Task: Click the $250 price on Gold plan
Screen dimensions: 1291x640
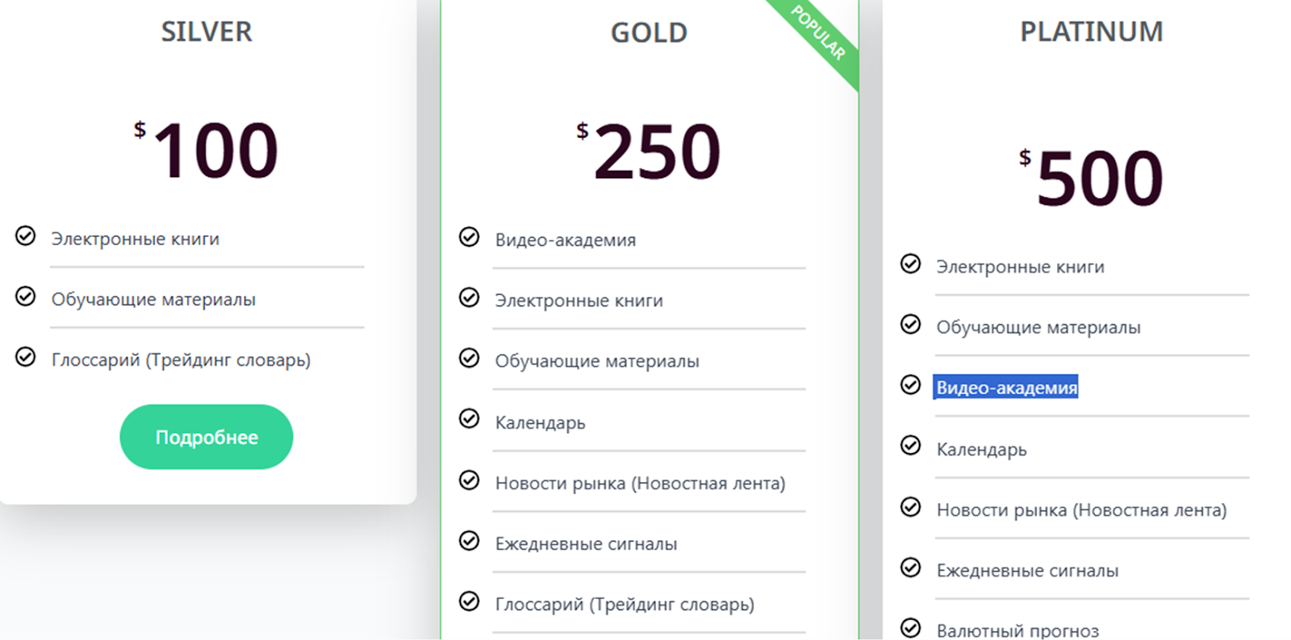Action: click(x=649, y=151)
